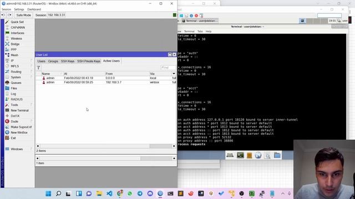Open the folder icon in Debian dock
The width and height of the screenshot is (355, 199).
[277, 155]
